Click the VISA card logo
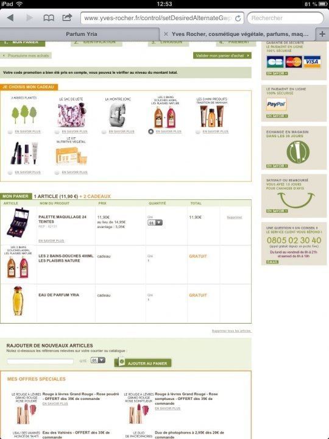The height and width of the screenshot is (439, 329). click(x=312, y=62)
